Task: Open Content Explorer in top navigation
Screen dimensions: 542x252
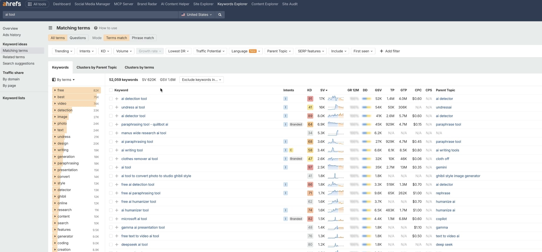Action: [265, 4]
